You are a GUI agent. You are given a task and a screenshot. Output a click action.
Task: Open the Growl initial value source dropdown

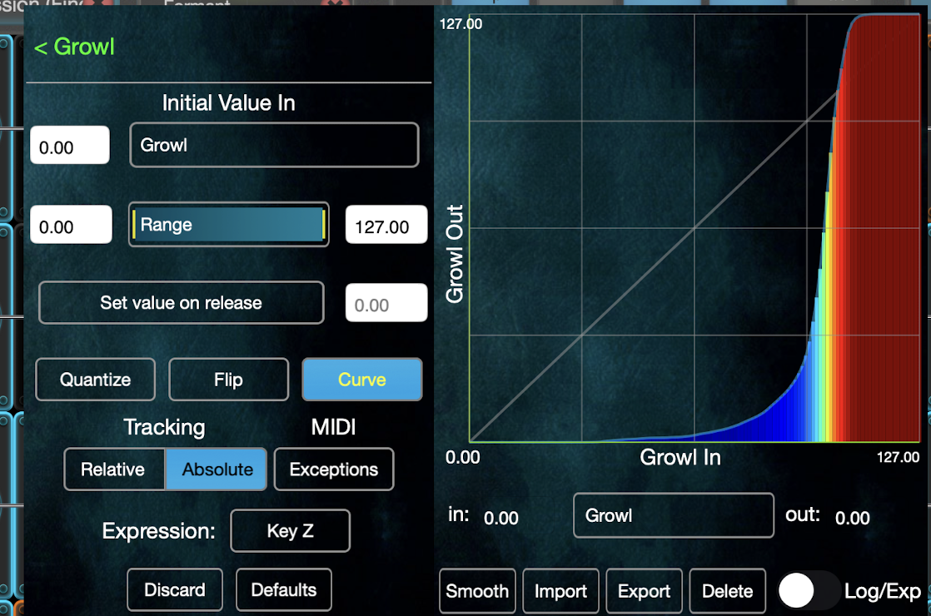(274, 145)
